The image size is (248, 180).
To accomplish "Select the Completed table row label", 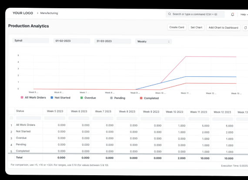I will tap(23, 151).
